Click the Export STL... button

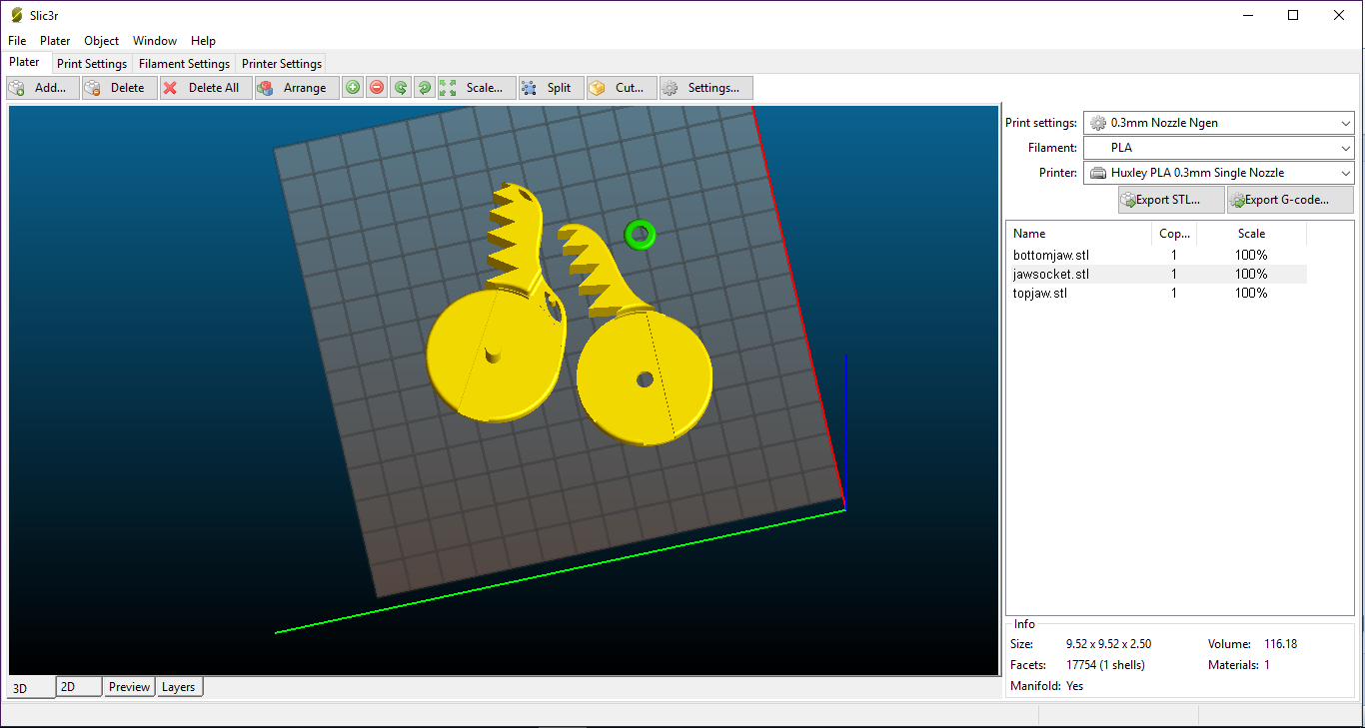coord(1171,200)
